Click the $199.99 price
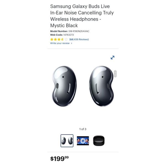This screenshot has width=166, height=166. 59,159
